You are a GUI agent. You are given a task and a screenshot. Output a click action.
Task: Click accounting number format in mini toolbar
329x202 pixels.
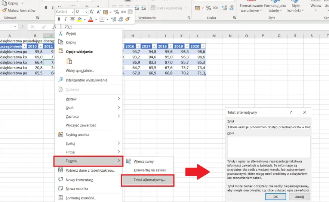point(105,12)
